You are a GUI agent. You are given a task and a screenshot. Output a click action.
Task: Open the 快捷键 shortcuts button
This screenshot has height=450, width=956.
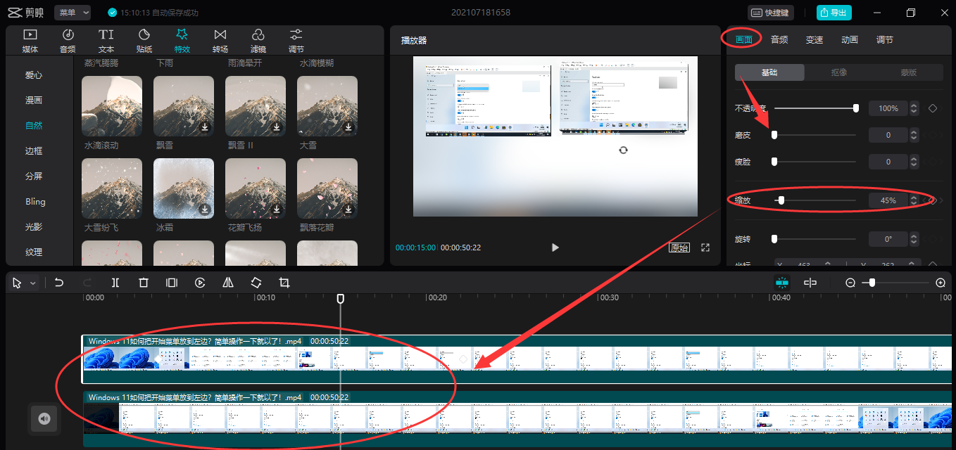[770, 13]
